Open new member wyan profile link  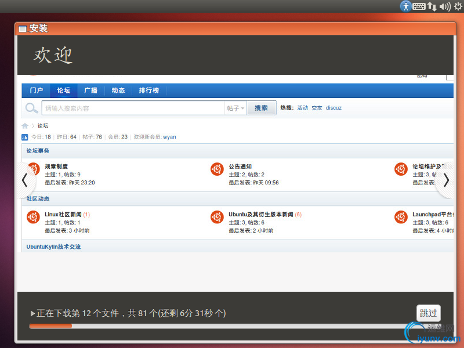pos(169,137)
